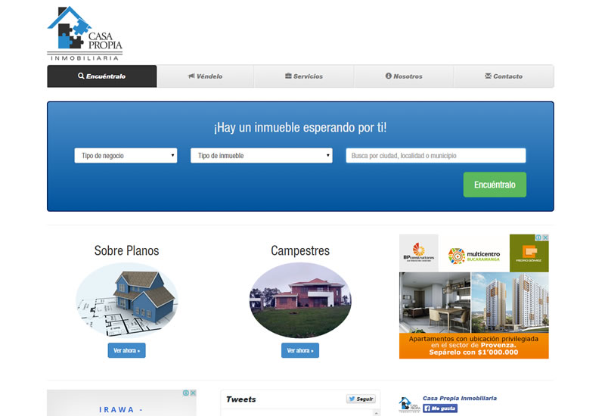Open the Campestres country house image
This screenshot has height=416, width=605.
pos(300,300)
